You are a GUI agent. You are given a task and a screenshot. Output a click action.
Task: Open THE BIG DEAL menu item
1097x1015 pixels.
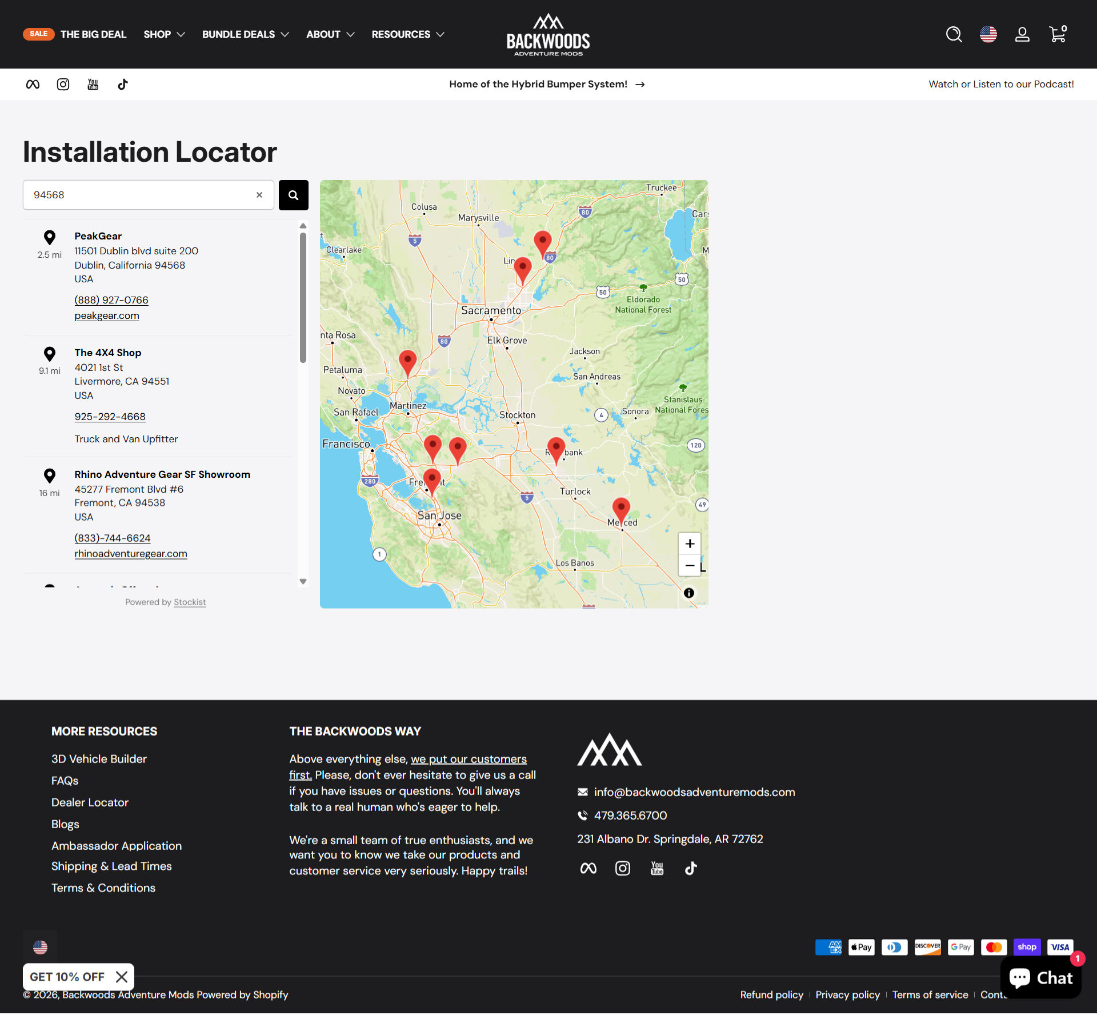(x=93, y=34)
